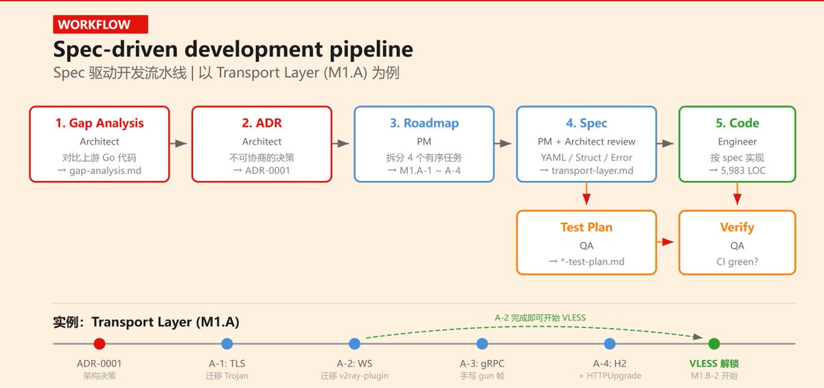Select the '1. Gap Analysis' step card
824x388 pixels.
click(100, 144)
